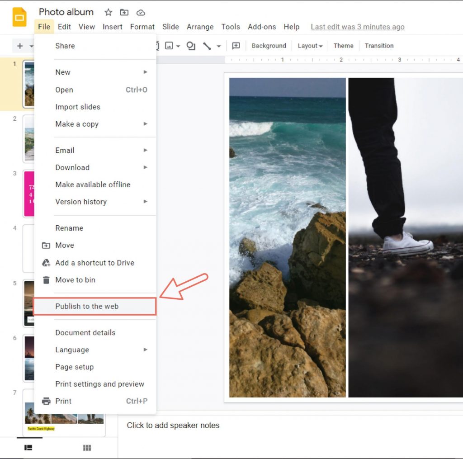Click the Background button

pos(269,46)
